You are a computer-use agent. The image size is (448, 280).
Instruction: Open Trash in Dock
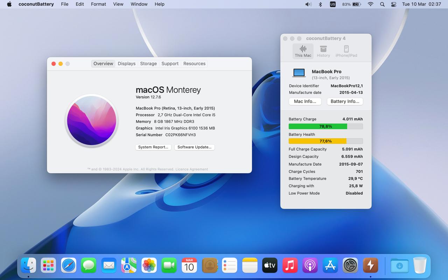[420, 265]
